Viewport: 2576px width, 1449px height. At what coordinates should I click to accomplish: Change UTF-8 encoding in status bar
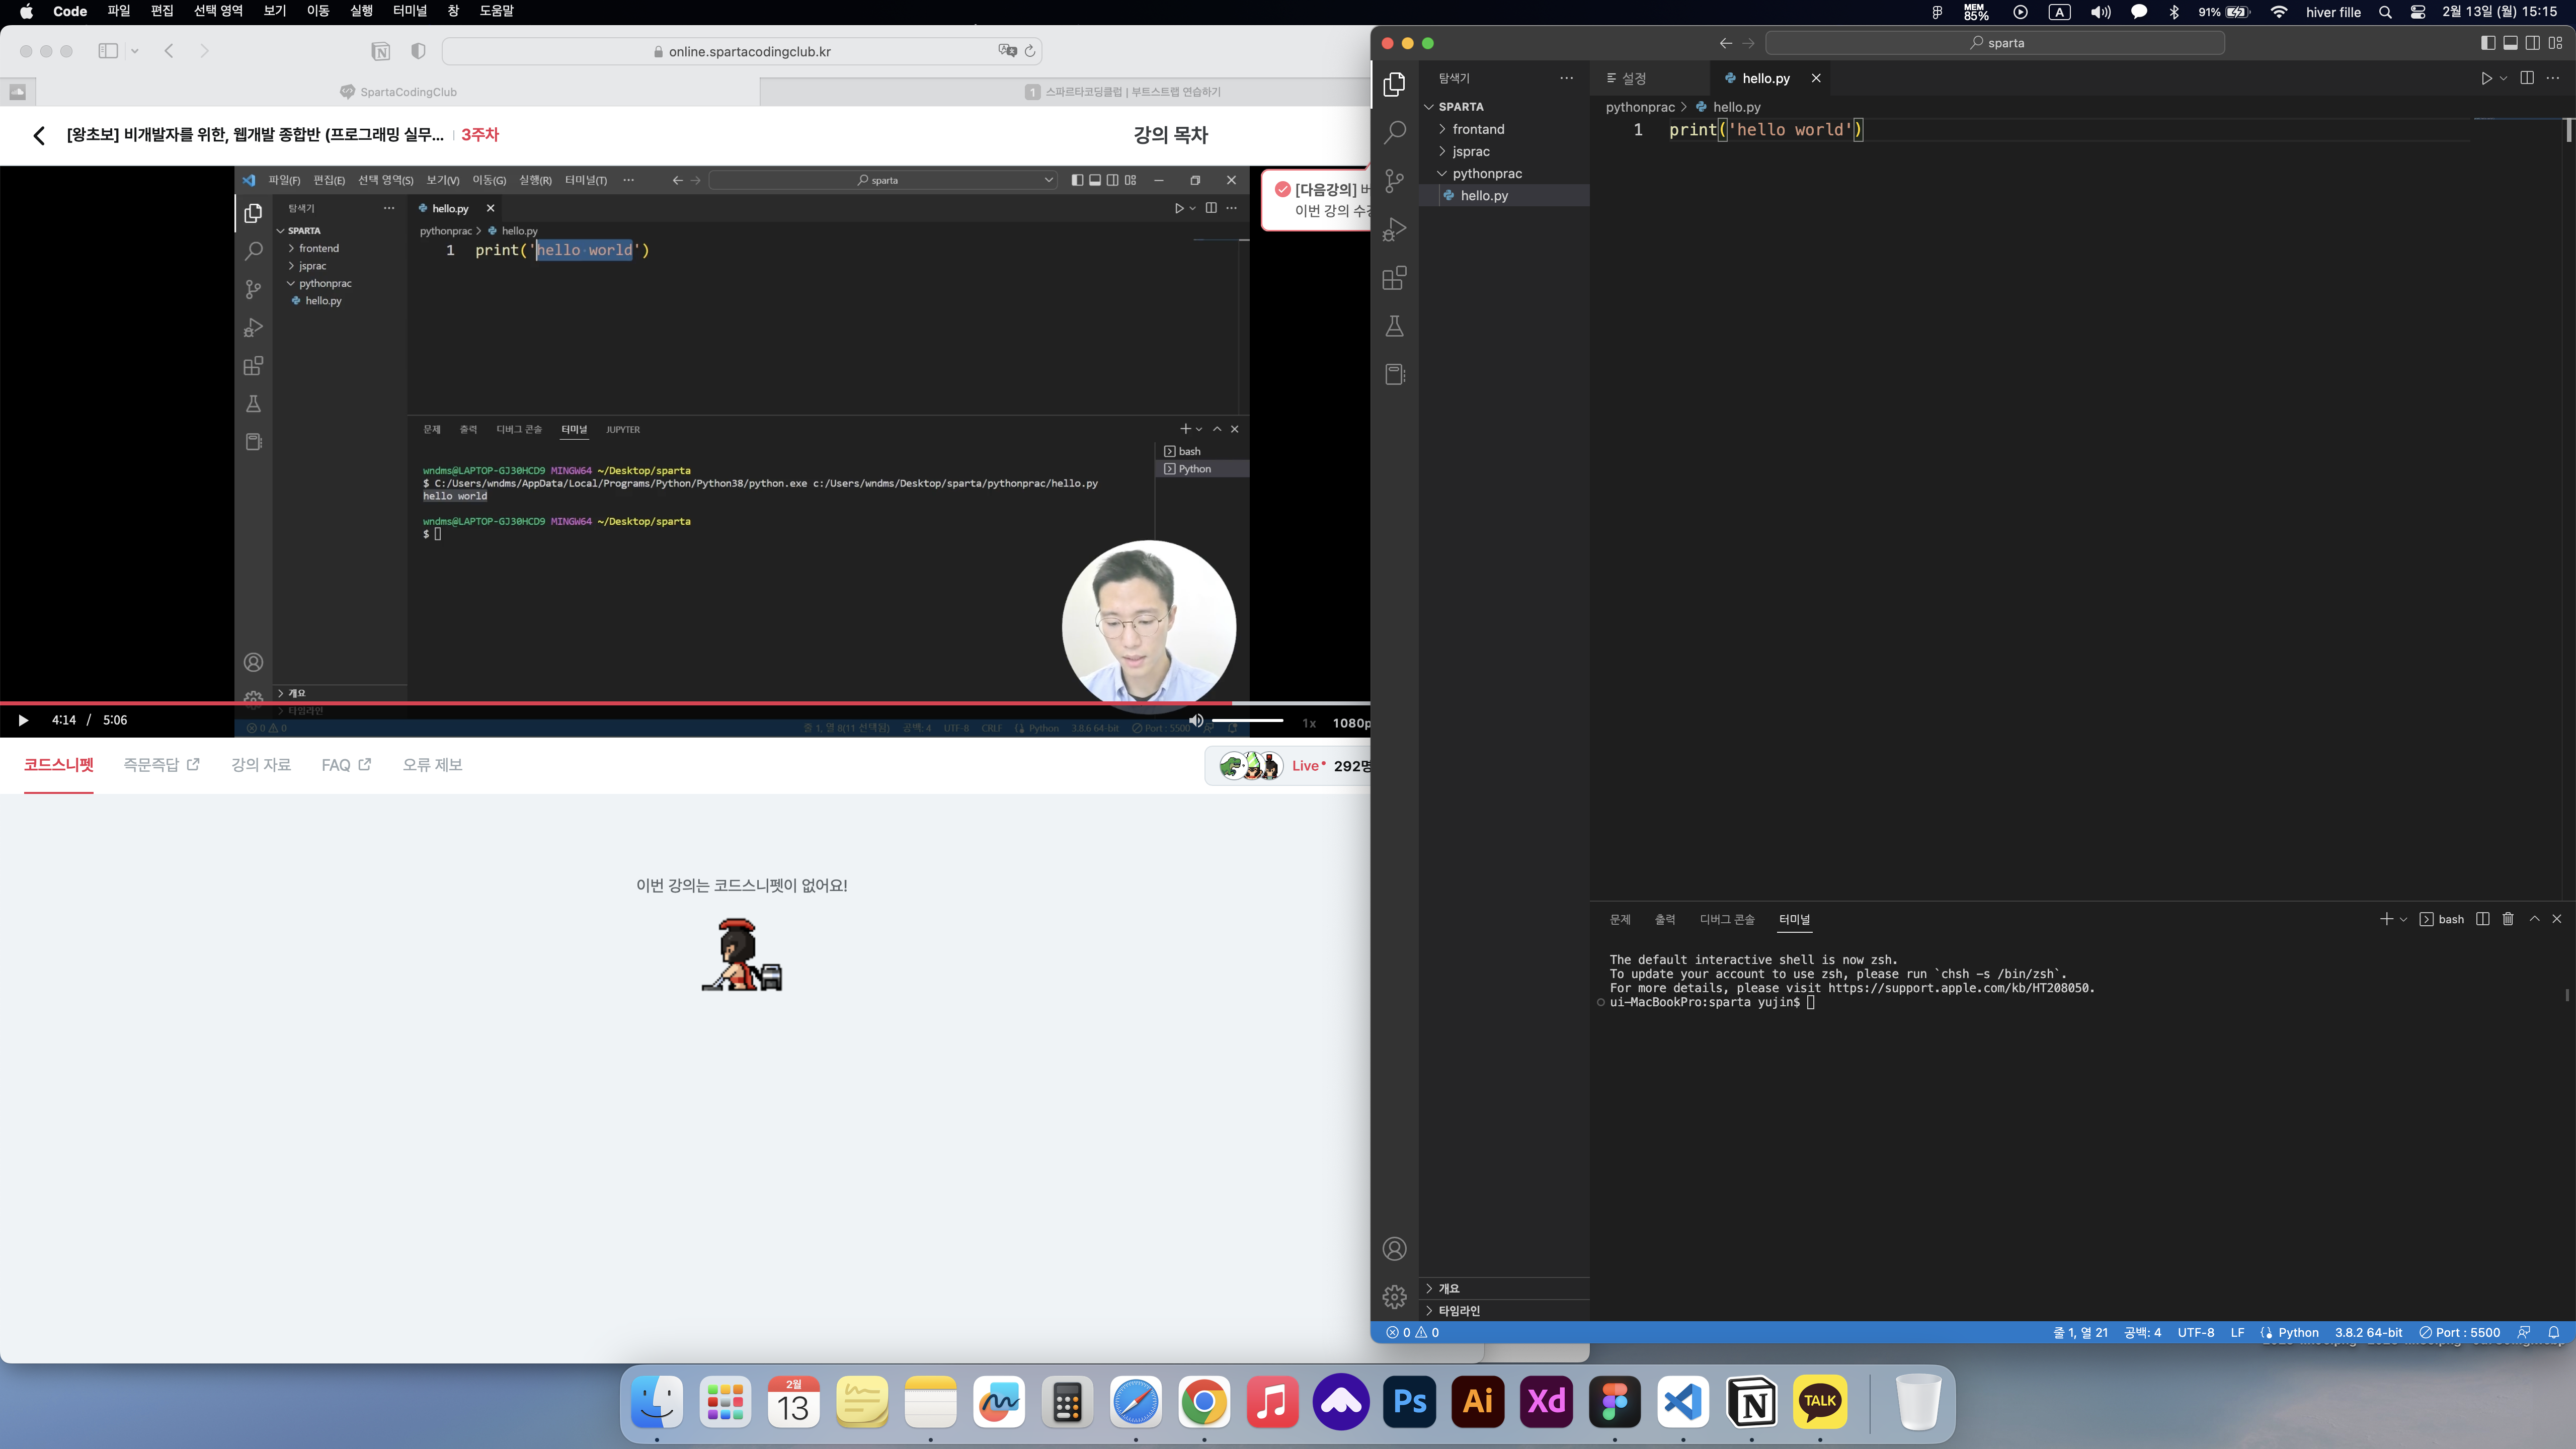pos(2195,1332)
